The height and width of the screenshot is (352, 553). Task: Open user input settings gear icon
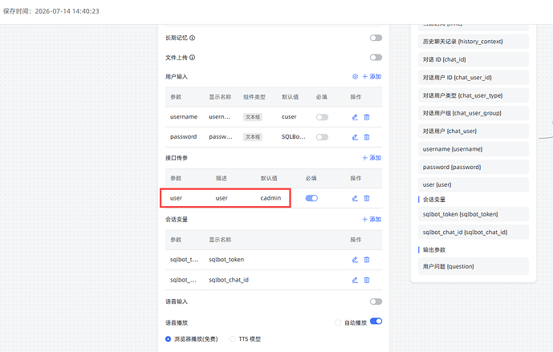[x=355, y=76]
